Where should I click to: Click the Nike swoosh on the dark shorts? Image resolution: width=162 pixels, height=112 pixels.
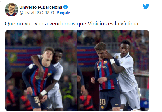pos(117,104)
